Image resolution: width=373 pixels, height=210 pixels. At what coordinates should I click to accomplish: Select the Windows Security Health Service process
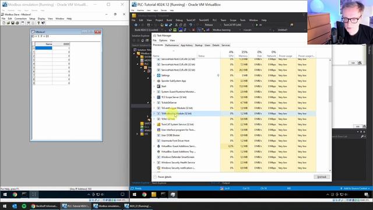pyautogui.click(x=178, y=163)
